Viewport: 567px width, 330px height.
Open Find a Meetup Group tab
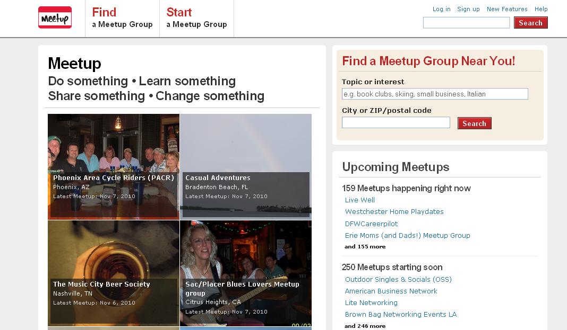122,18
